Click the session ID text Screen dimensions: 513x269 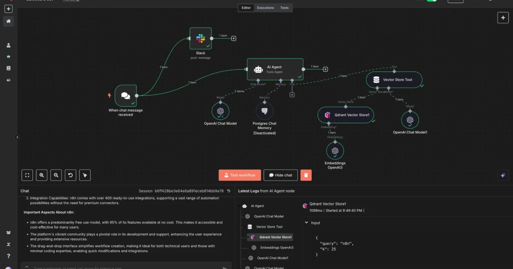pyautogui.click(x=189, y=191)
